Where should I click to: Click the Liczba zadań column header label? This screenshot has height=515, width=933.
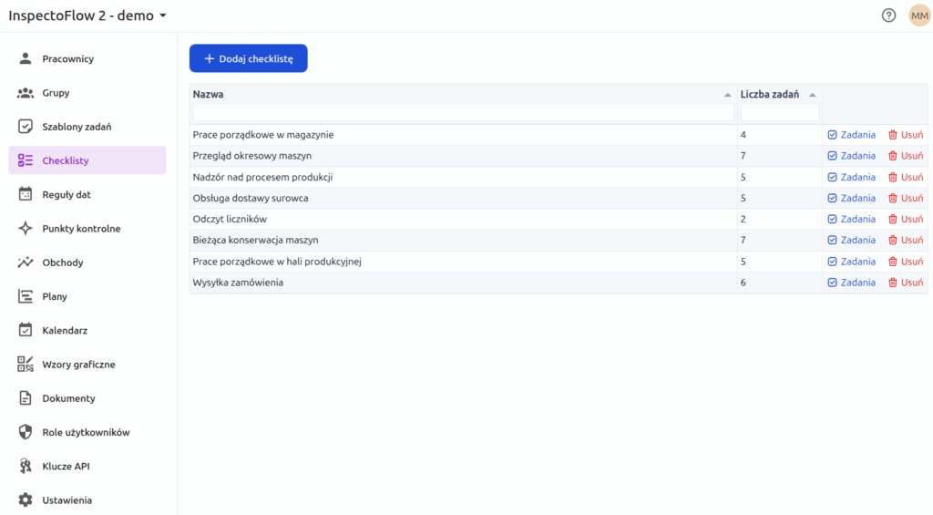769,94
